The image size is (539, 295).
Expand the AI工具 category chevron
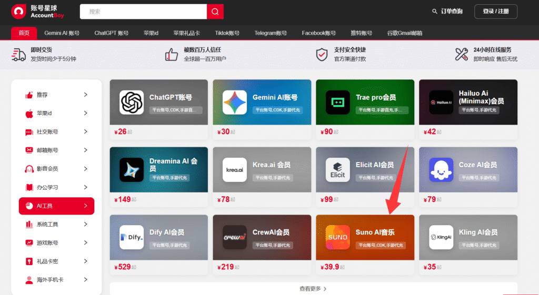click(x=86, y=206)
